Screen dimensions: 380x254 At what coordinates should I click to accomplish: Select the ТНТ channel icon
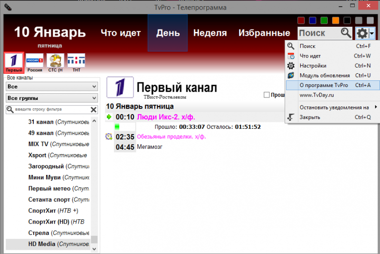pyautogui.click(x=76, y=63)
